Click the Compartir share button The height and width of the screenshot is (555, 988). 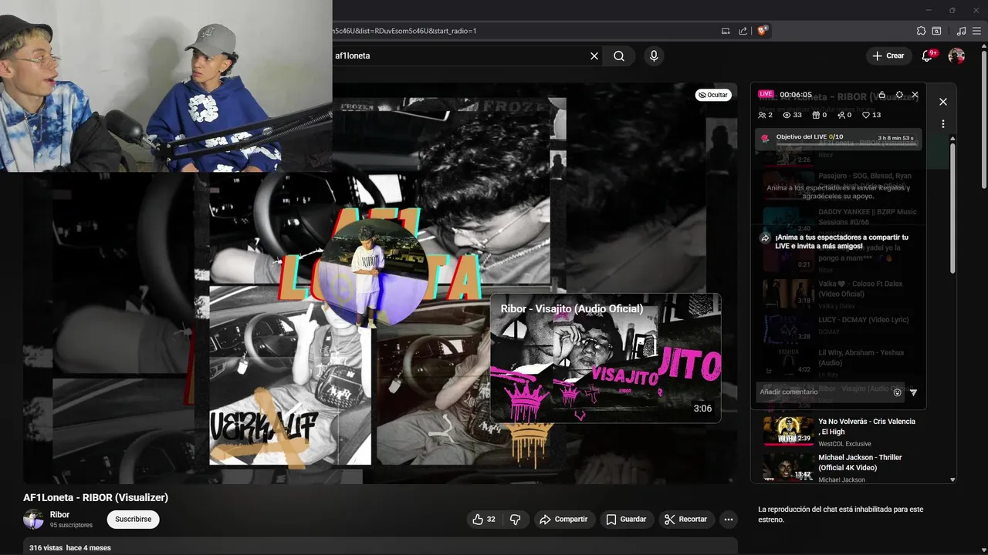(x=563, y=520)
